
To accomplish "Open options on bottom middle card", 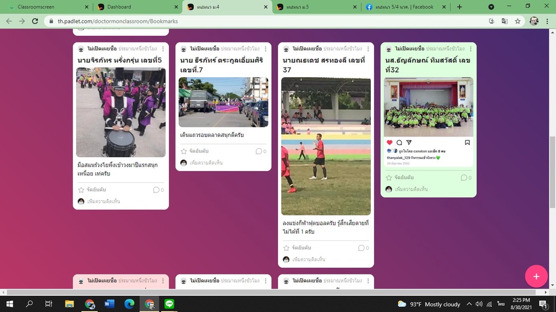I will (266, 281).
